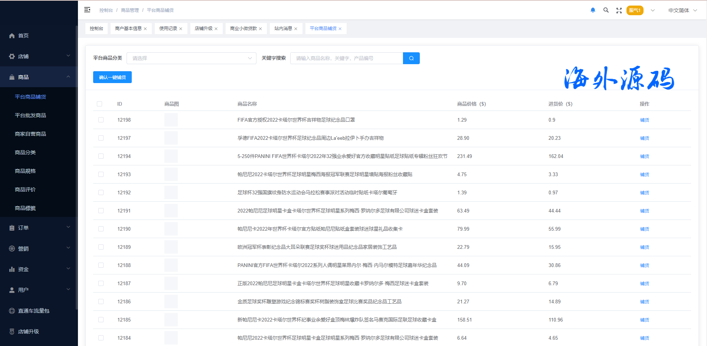Collapse the sidebar with the hamburger icon
The width and height of the screenshot is (707, 346).
(87, 10)
